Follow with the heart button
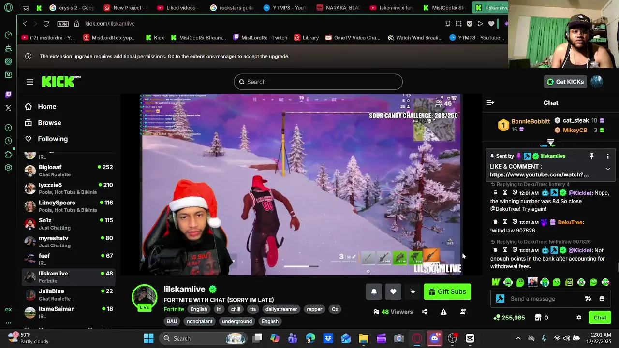The width and height of the screenshot is (619, 348). coord(393,292)
